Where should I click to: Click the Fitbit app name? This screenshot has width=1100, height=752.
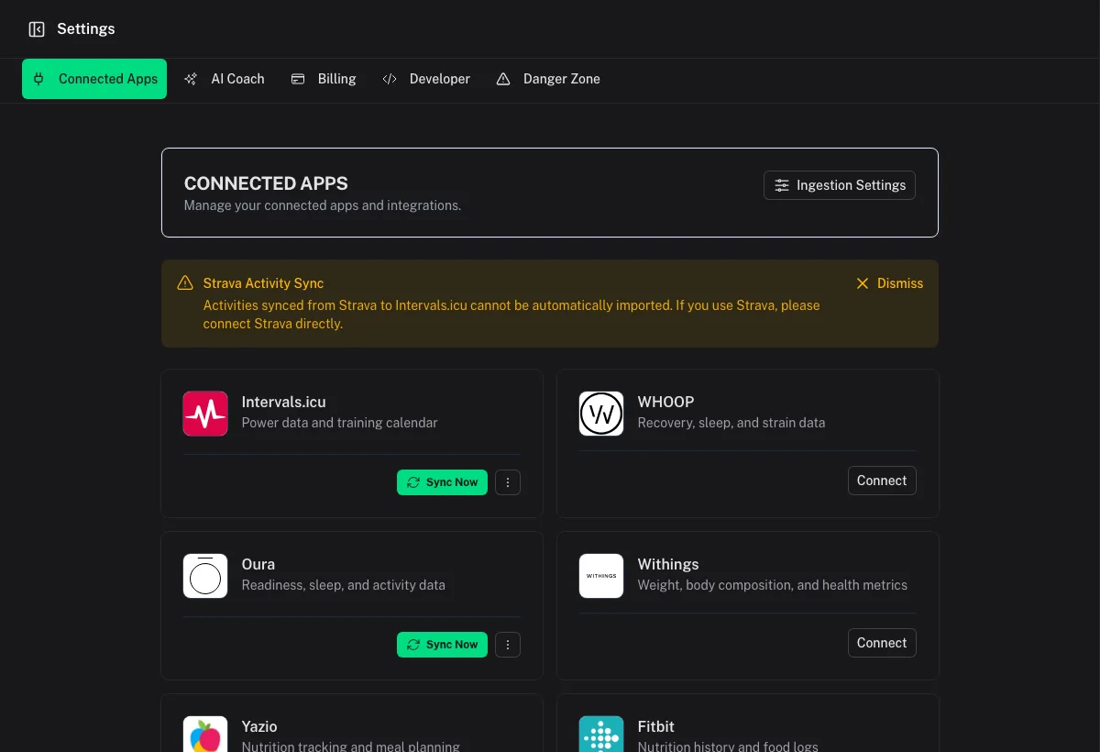click(656, 726)
